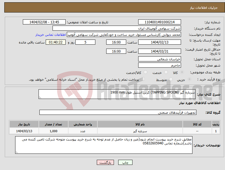Select the سرباره گیر table row cell
This screenshot has width=225, height=170.
[x=140, y=131]
